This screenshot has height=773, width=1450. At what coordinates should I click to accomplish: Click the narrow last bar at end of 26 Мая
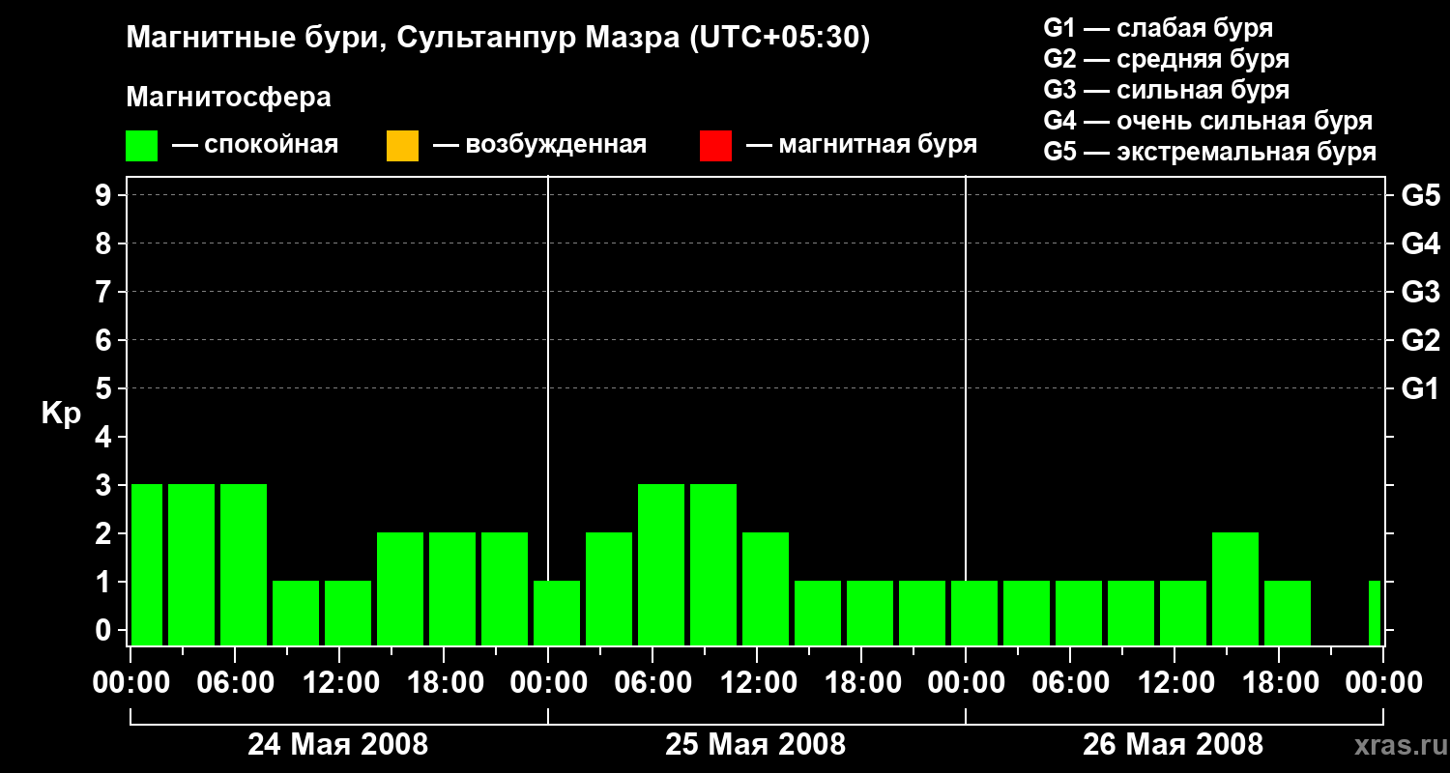[1375, 613]
